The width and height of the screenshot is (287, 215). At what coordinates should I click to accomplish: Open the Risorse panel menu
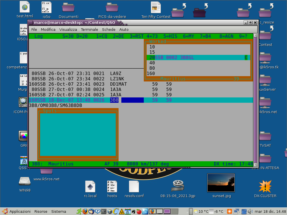click(41, 212)
